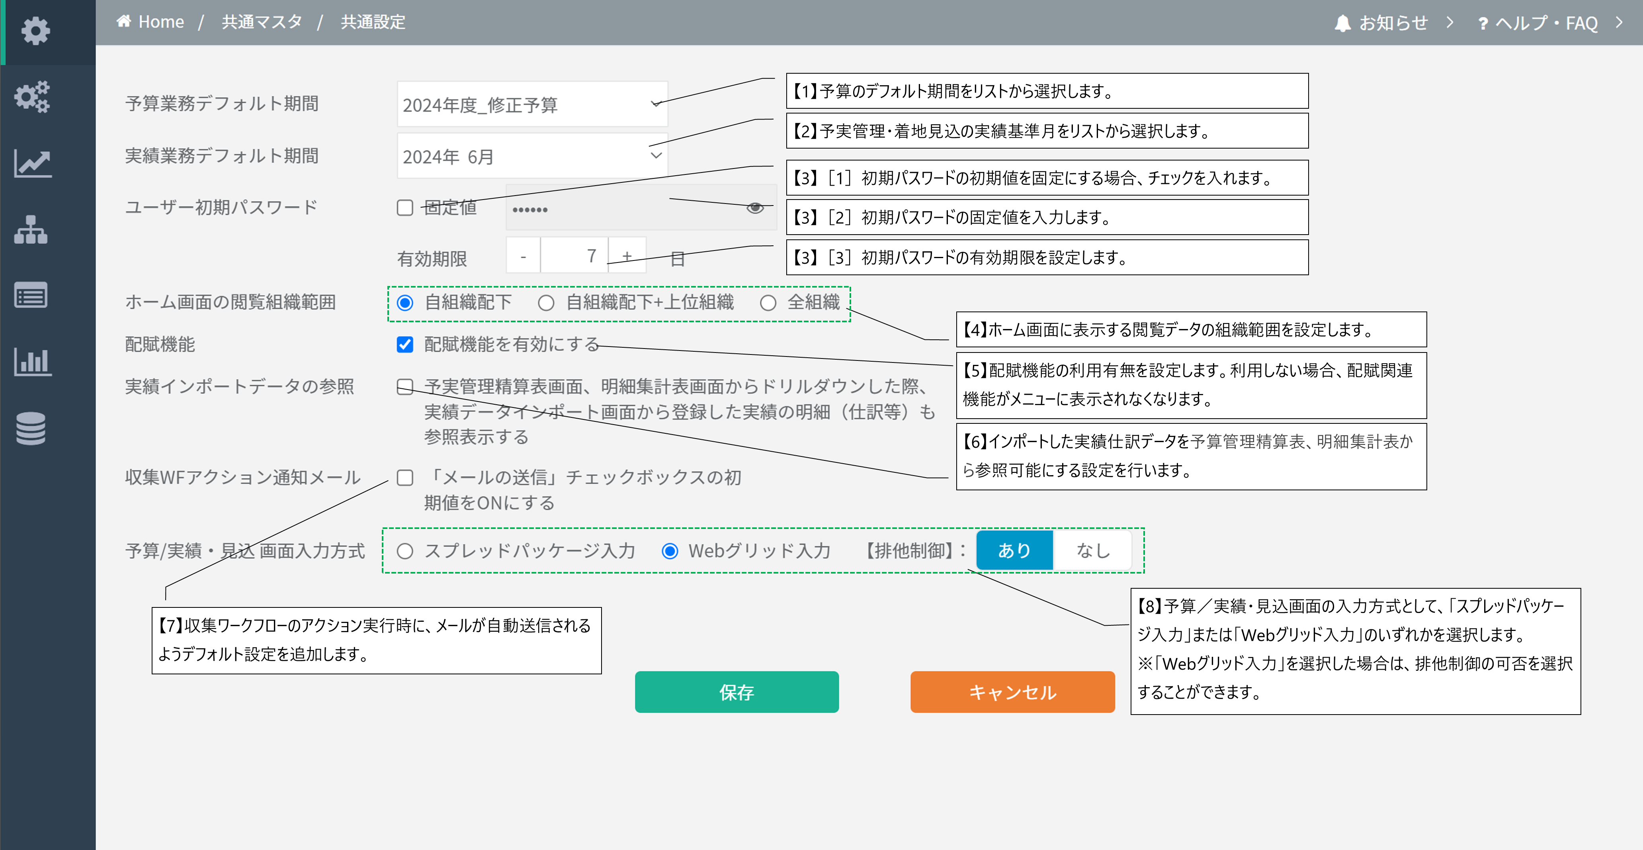Screen dimensions: 1643x850
Task: Show password using the eye icon
Action: point(754,208)
